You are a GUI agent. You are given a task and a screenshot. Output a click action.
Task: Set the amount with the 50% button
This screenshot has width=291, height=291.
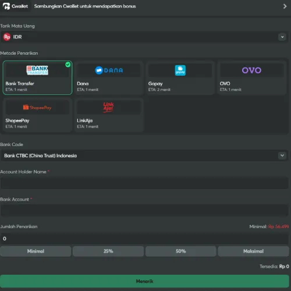tap(181, 251)
